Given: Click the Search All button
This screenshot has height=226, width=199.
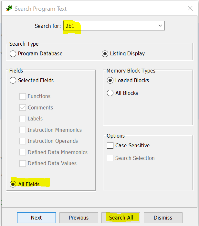Looking at the screenshot, I should pyautogui.click(x=121, y=218).
